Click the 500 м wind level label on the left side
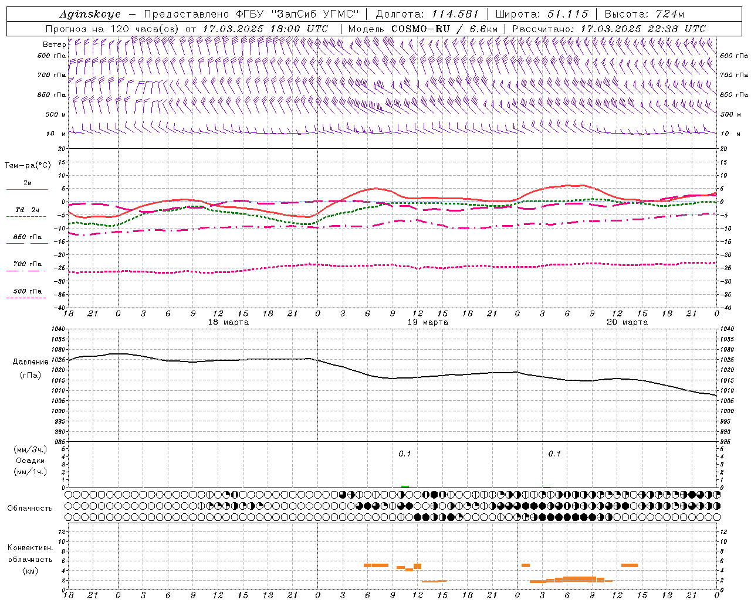 pyautogui.click(x=56, y=114)
